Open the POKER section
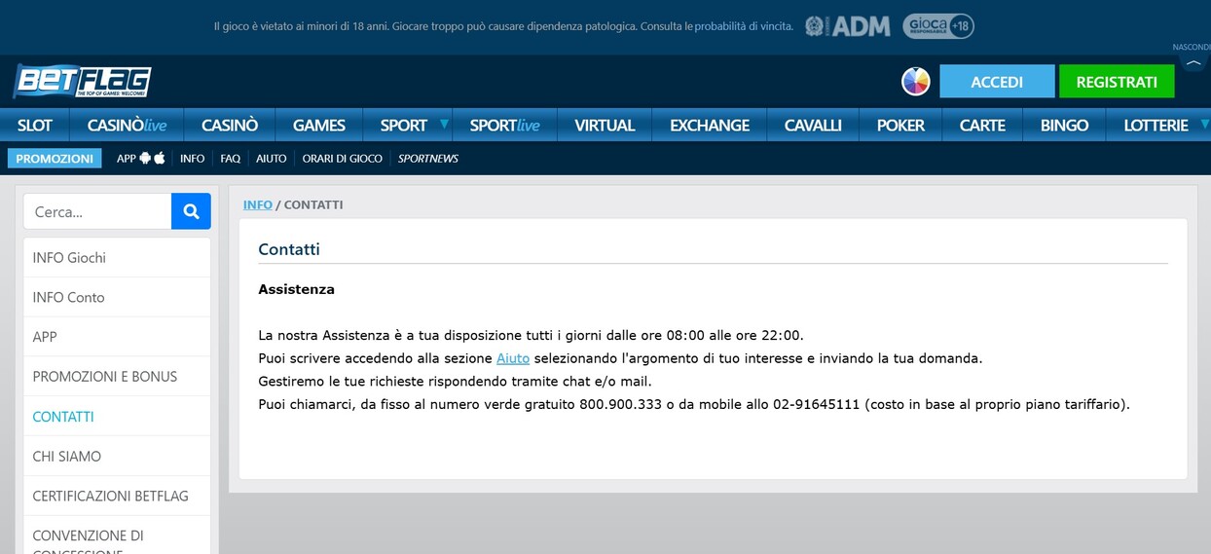This screenshot has width=1211, height=554. click(x=900, y=125)
